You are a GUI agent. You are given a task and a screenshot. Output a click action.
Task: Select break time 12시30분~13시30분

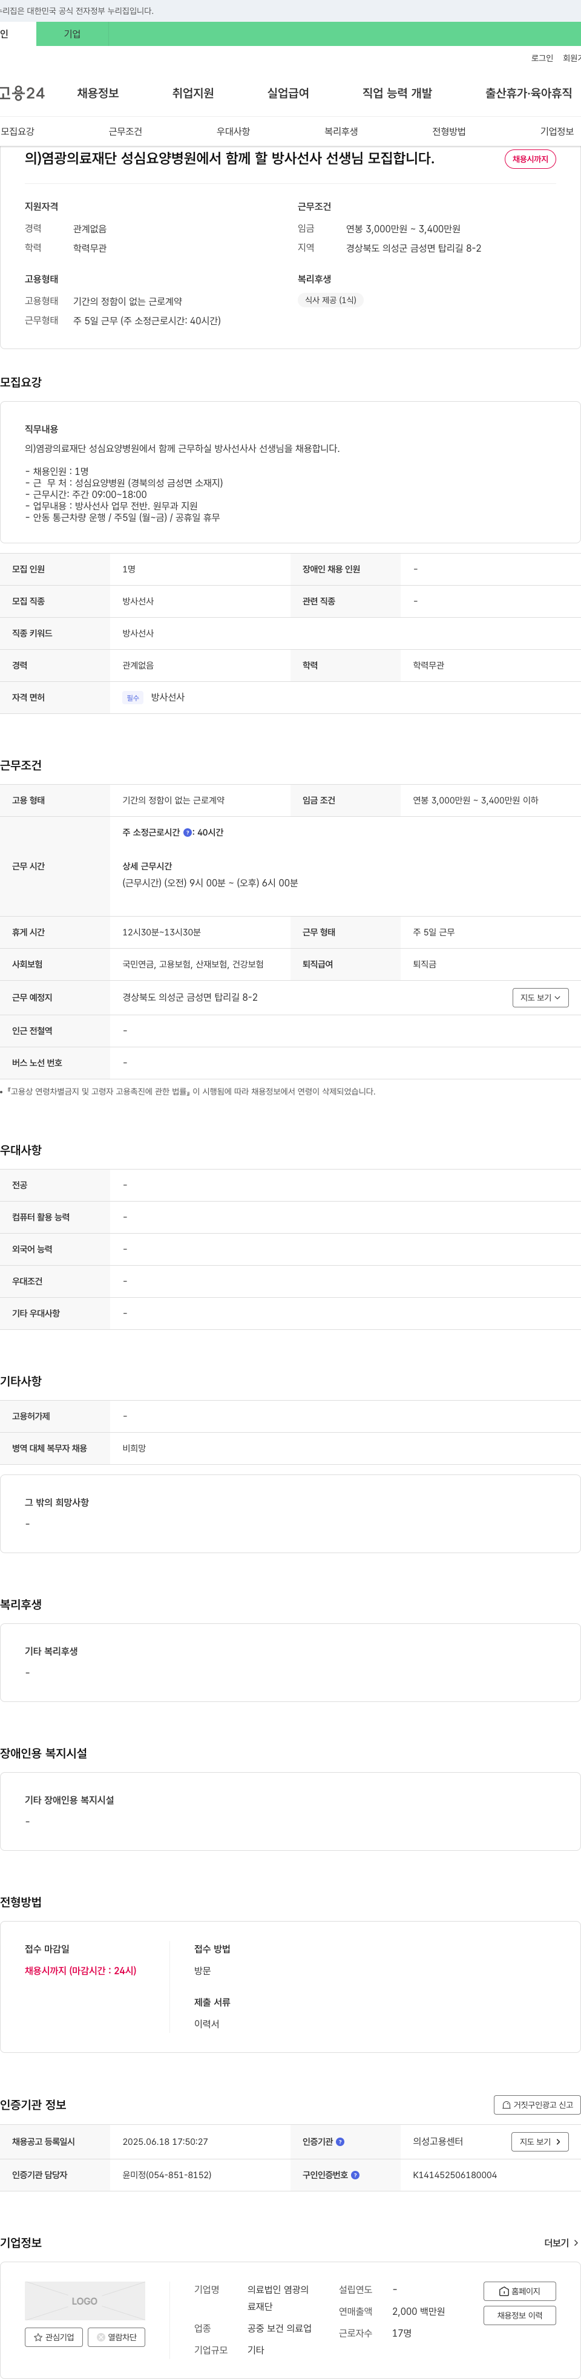click(x=162, y=932)
